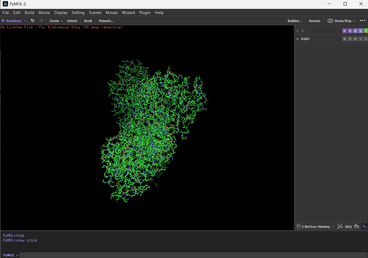Click the Orient button
The width and height of the screenshot is (368, 258).
(x=72, y=21)
